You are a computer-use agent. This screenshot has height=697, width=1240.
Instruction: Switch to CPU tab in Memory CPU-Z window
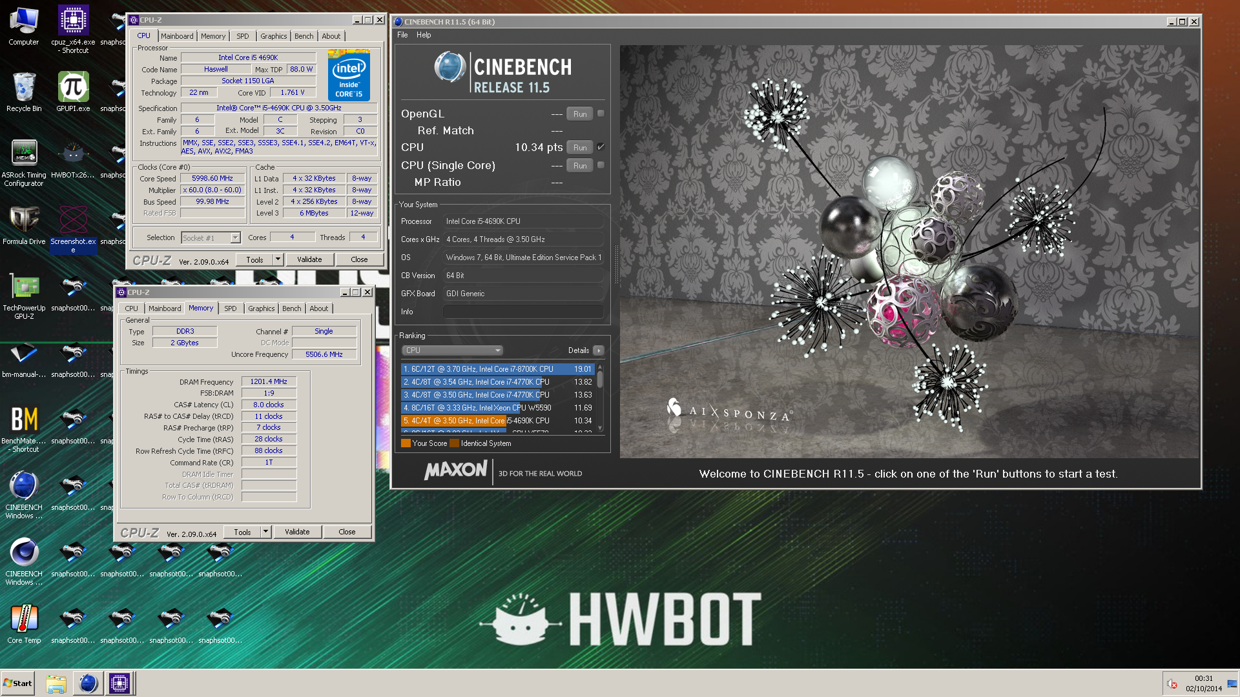coord(131,308)
